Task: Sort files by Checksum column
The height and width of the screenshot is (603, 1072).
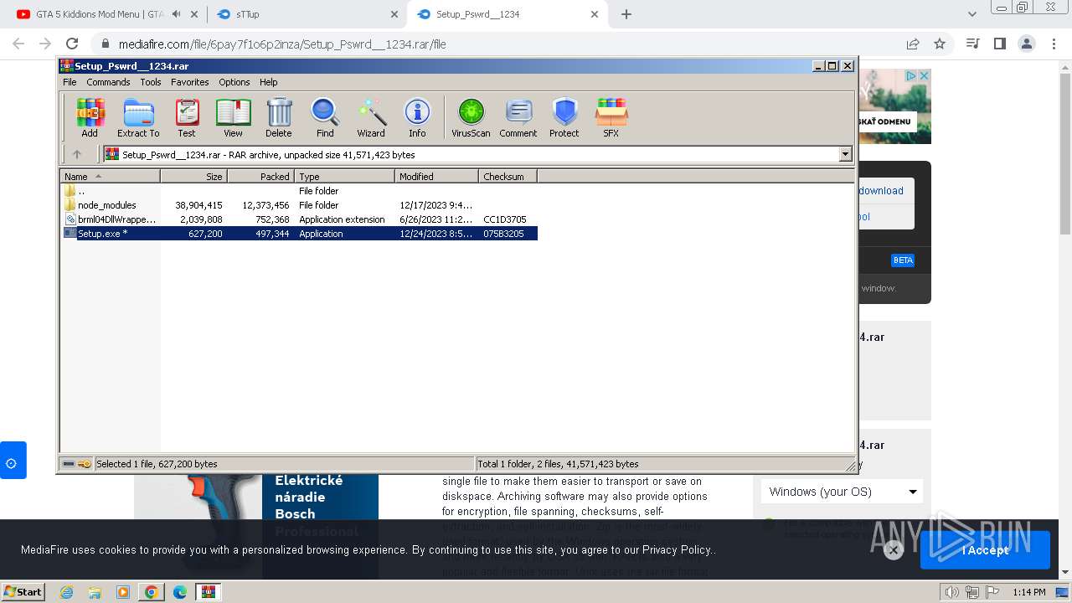Action: click(508, 176)
